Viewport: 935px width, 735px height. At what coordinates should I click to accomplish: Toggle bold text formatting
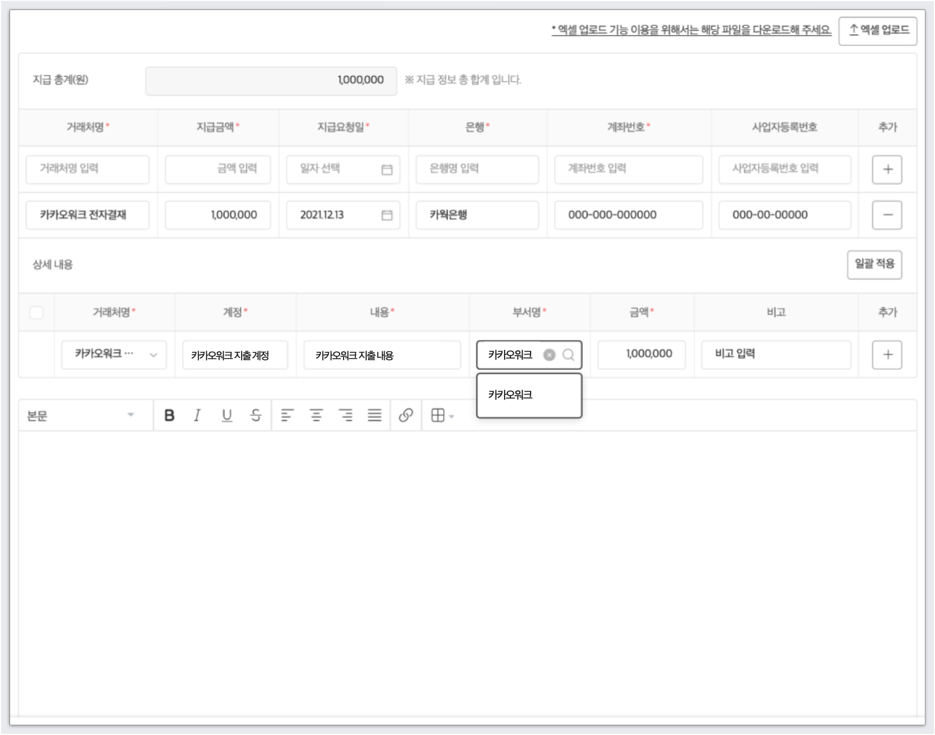(x=169, y=415)
